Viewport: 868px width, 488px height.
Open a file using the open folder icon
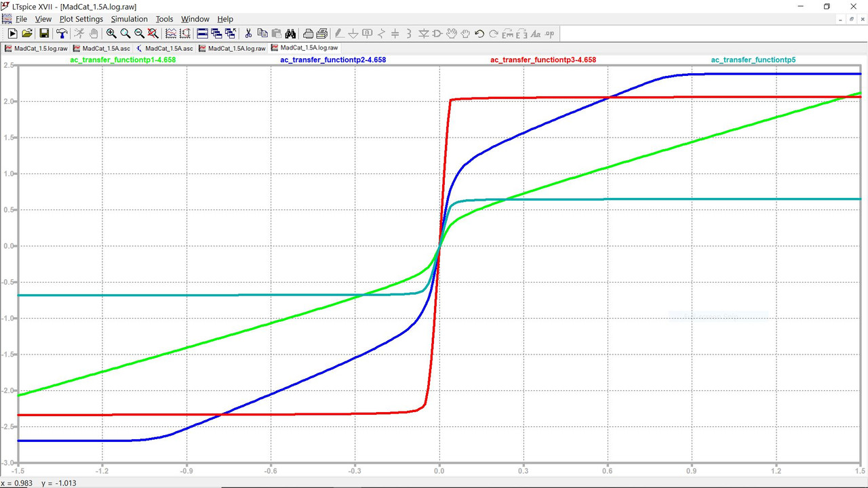coord(26,33)
